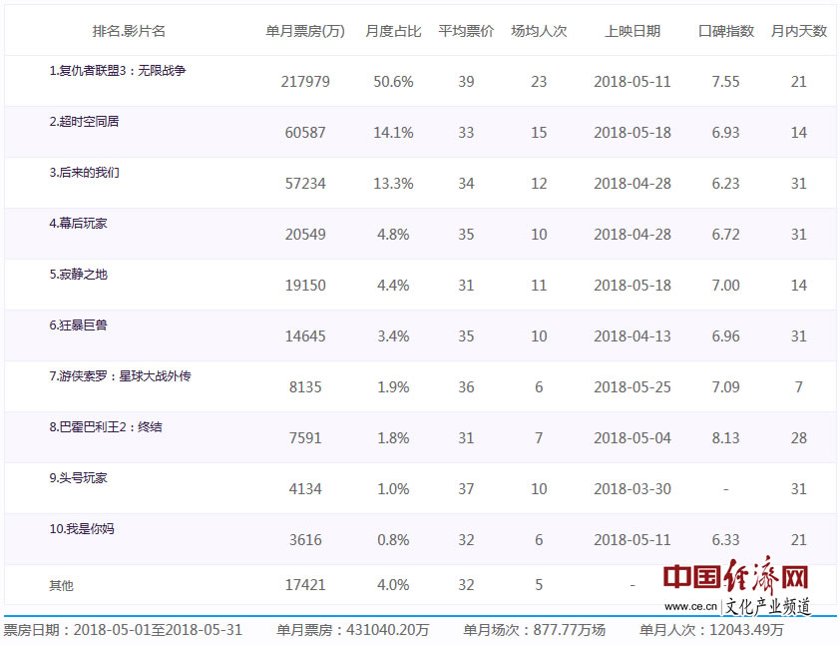The width and height of the screenshot is (840, 645).
Task: Select the 其他 row label
Action: coord(61,585)
